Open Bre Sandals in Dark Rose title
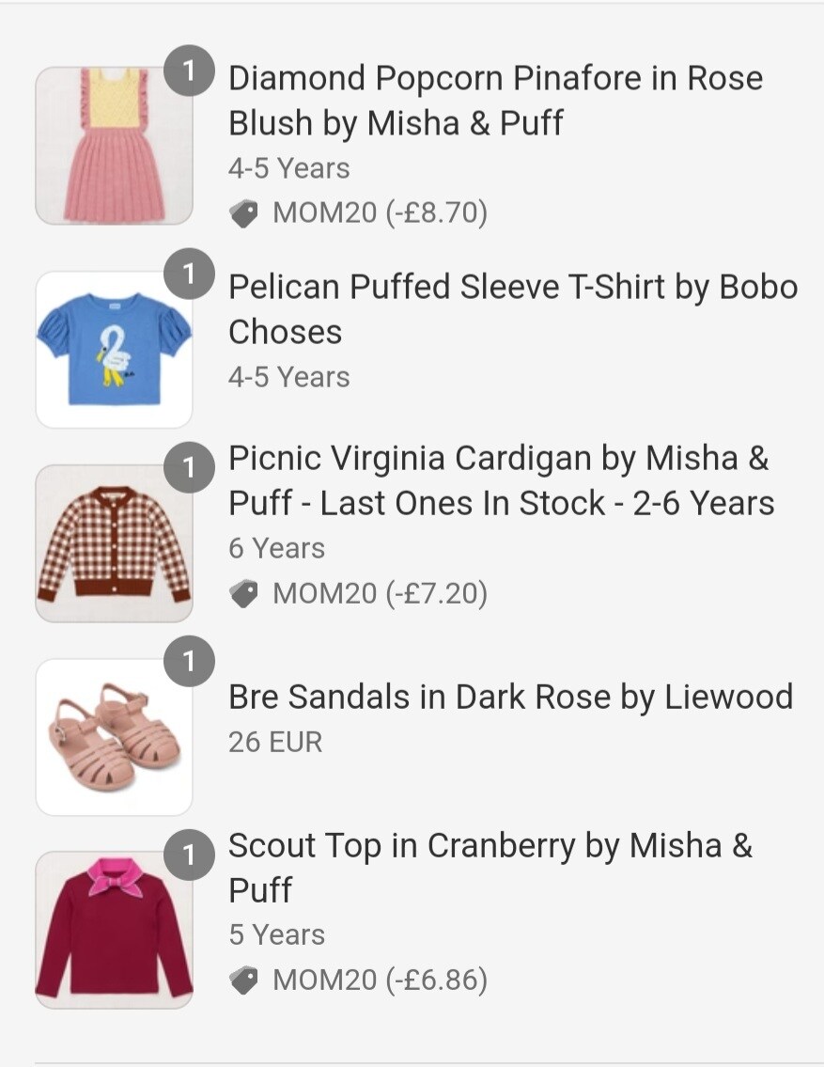The width and height of the screenshot is (824, 1067). click(x=510, y=697)
